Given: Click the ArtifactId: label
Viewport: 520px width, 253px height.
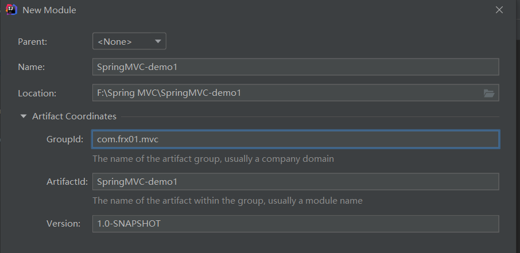Looking at the screenshot, I should tap(67, 182).
